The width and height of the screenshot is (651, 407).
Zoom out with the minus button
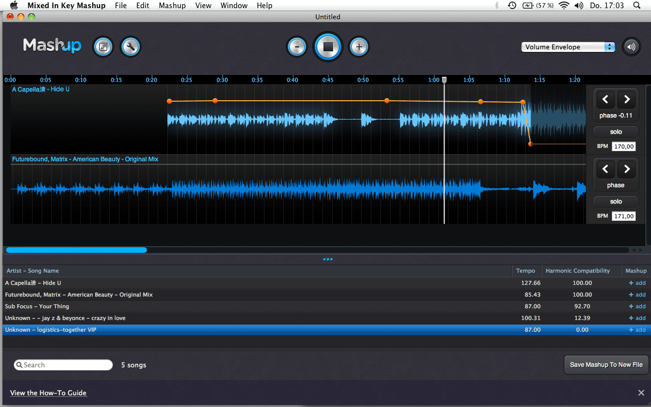pyautogui.click(x=297, y=47)
